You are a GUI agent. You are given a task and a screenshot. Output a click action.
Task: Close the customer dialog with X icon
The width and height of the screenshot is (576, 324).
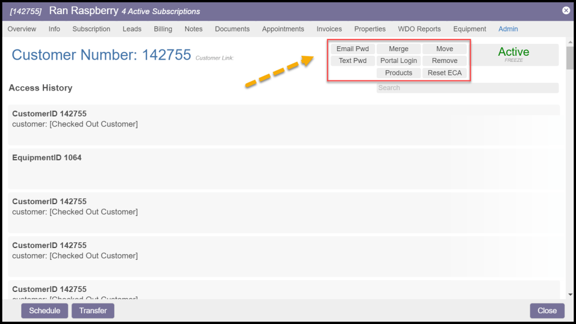pos(566,10)
